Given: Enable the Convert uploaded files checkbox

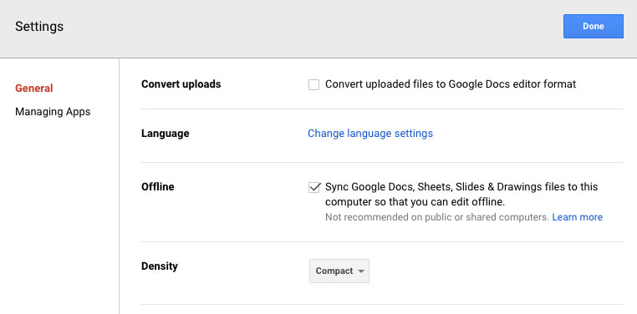Looking at the screenshot, I should tap(313, 85).
